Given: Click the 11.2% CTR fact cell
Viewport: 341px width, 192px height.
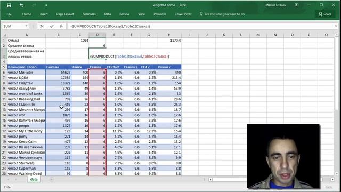Looking at the screenshot, I should pos(115,131).
